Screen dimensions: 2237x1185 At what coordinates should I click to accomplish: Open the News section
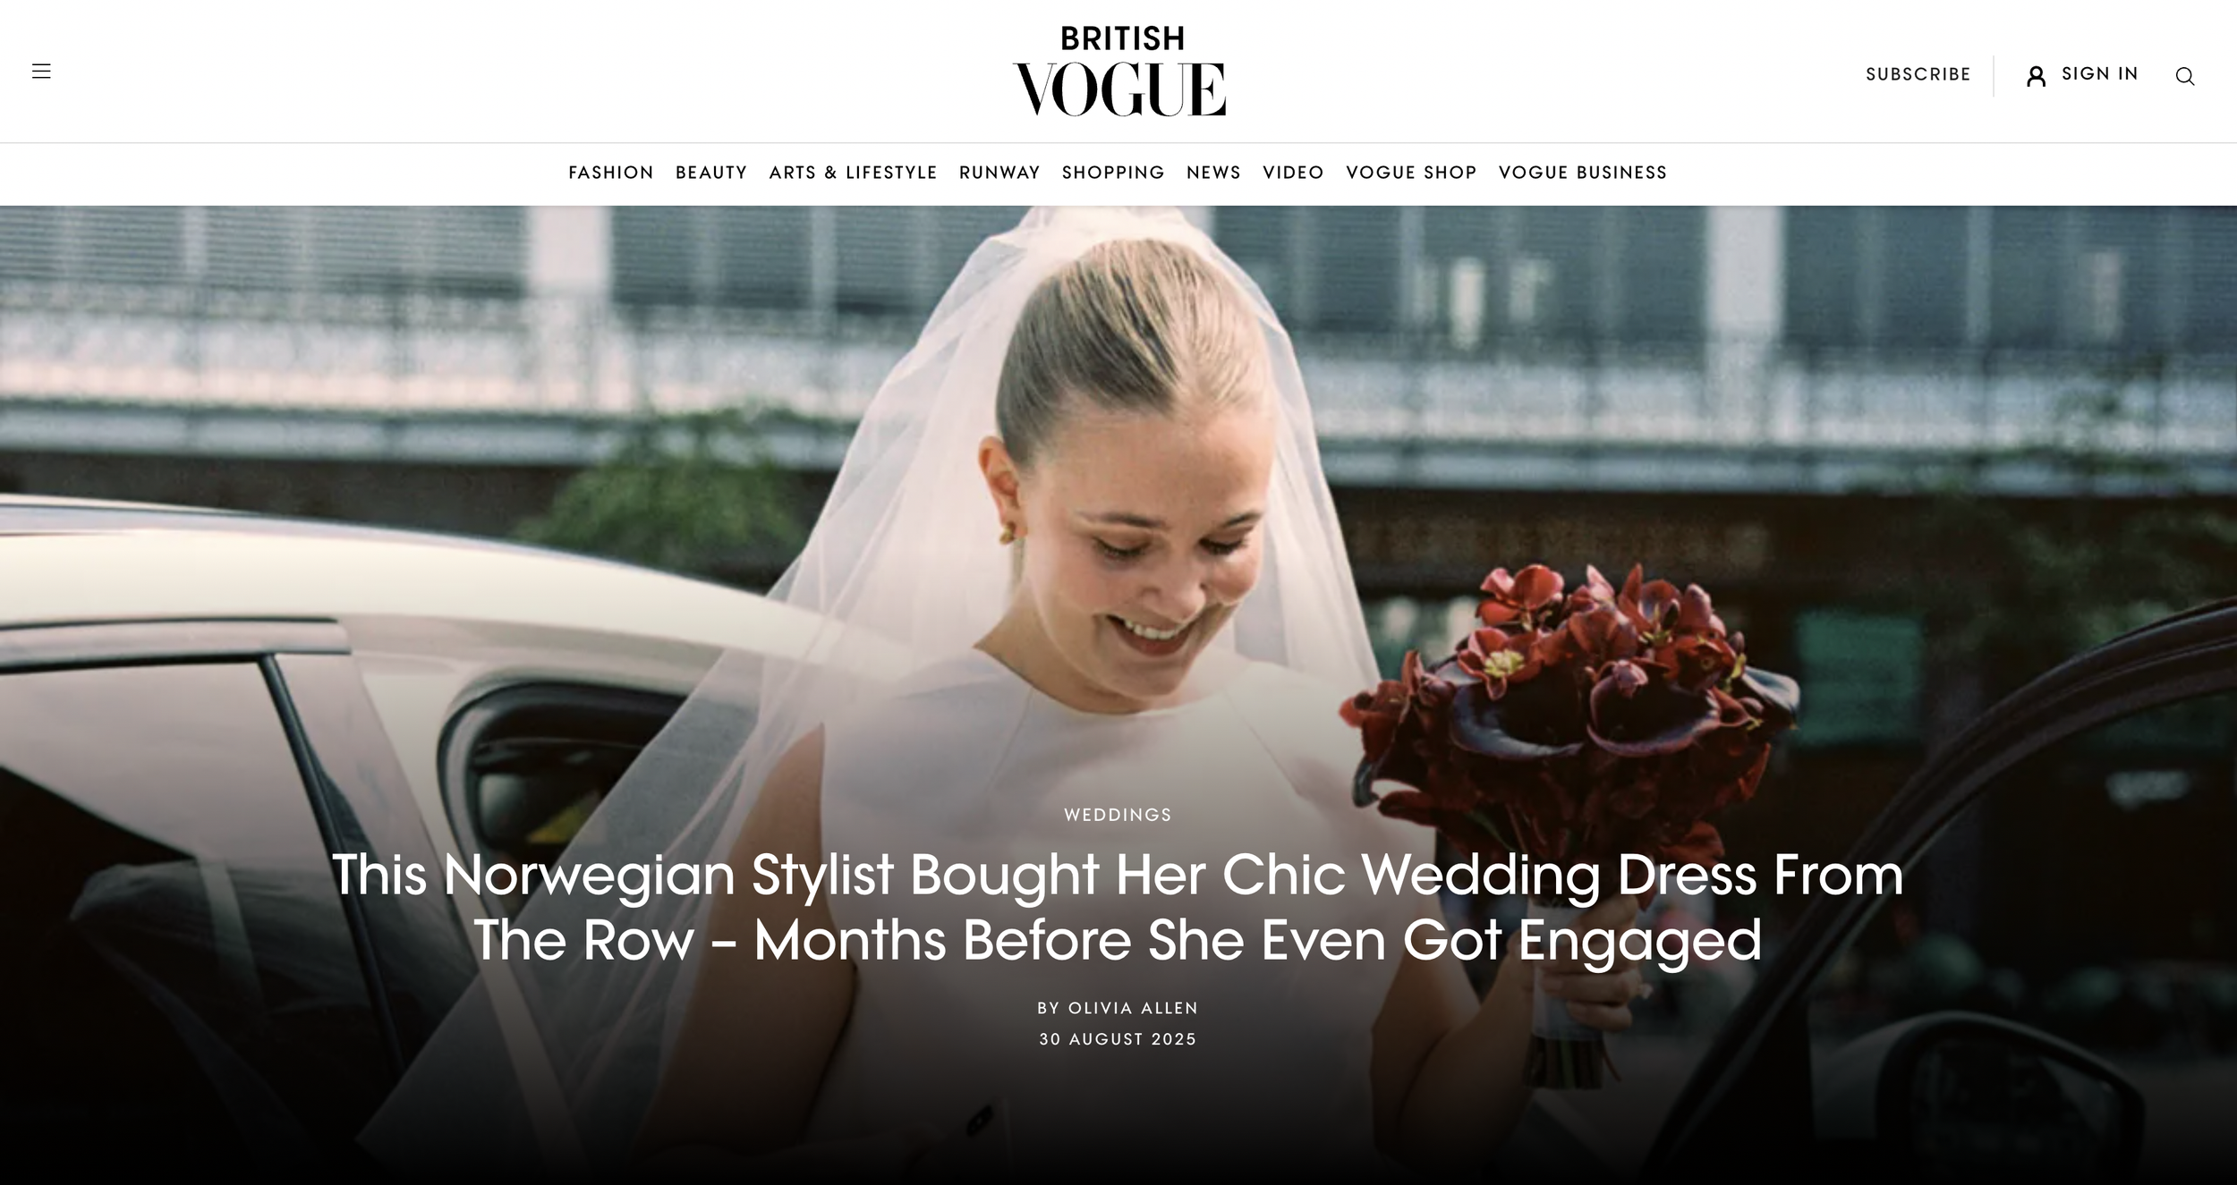(x=1213, y=173)
